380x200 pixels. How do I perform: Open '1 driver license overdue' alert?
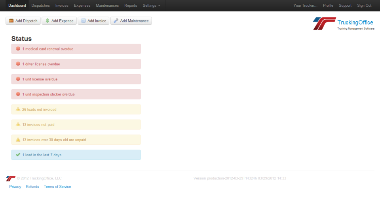coord(76,64)
